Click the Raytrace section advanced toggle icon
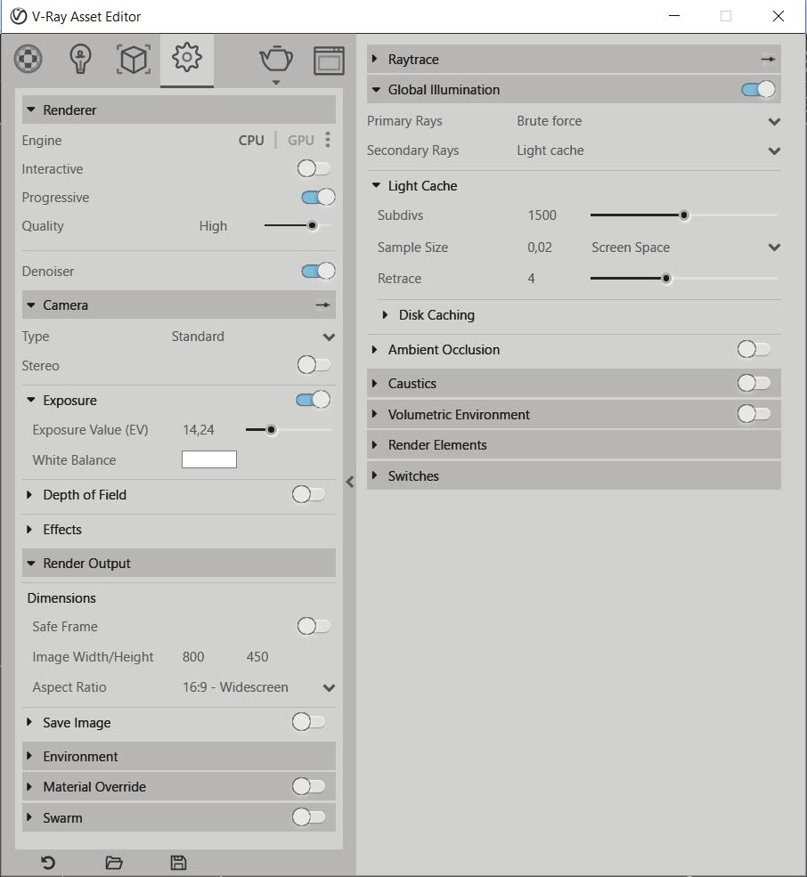This screenshot has height=877, width=807. pos(768,59)
